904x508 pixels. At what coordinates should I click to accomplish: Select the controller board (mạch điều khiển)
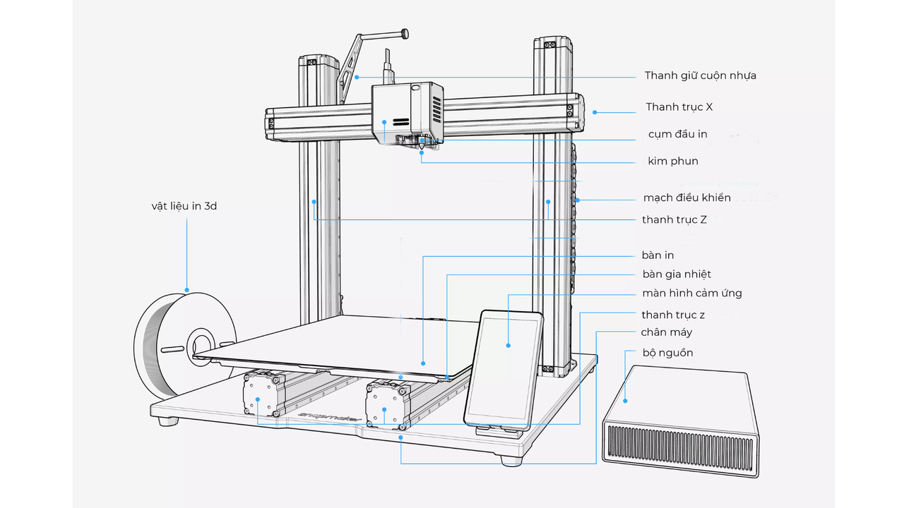(x=578, y=201)
